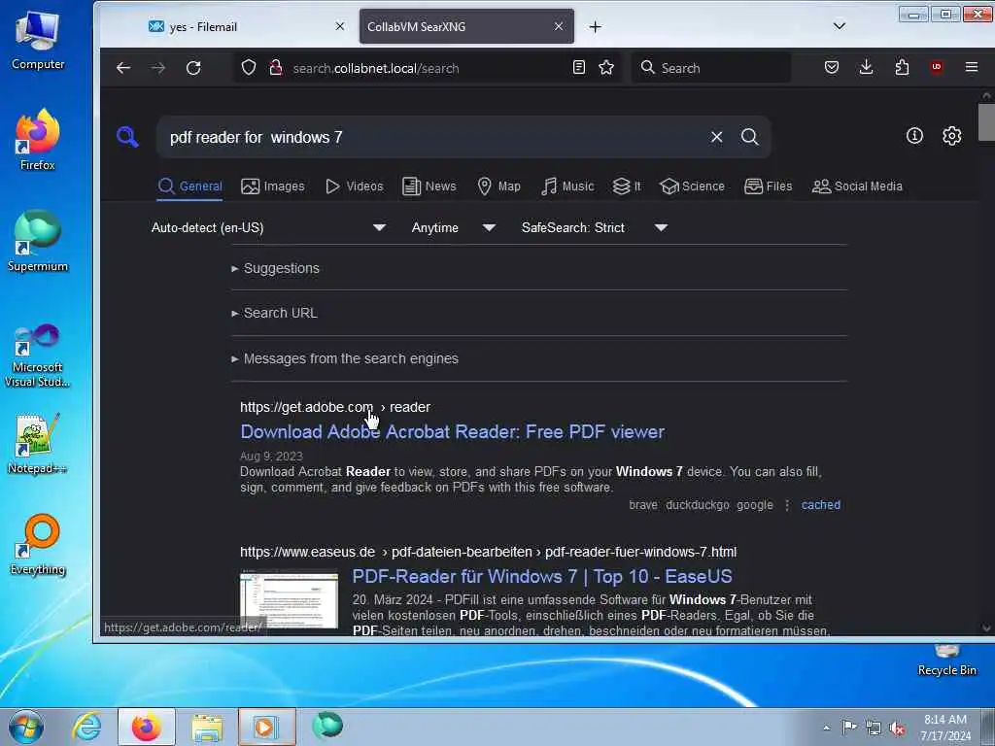Viewport: 995px width, 746px height.
Task: Go back with the Firefox back arrow
Action: click(x=123, y=68)
